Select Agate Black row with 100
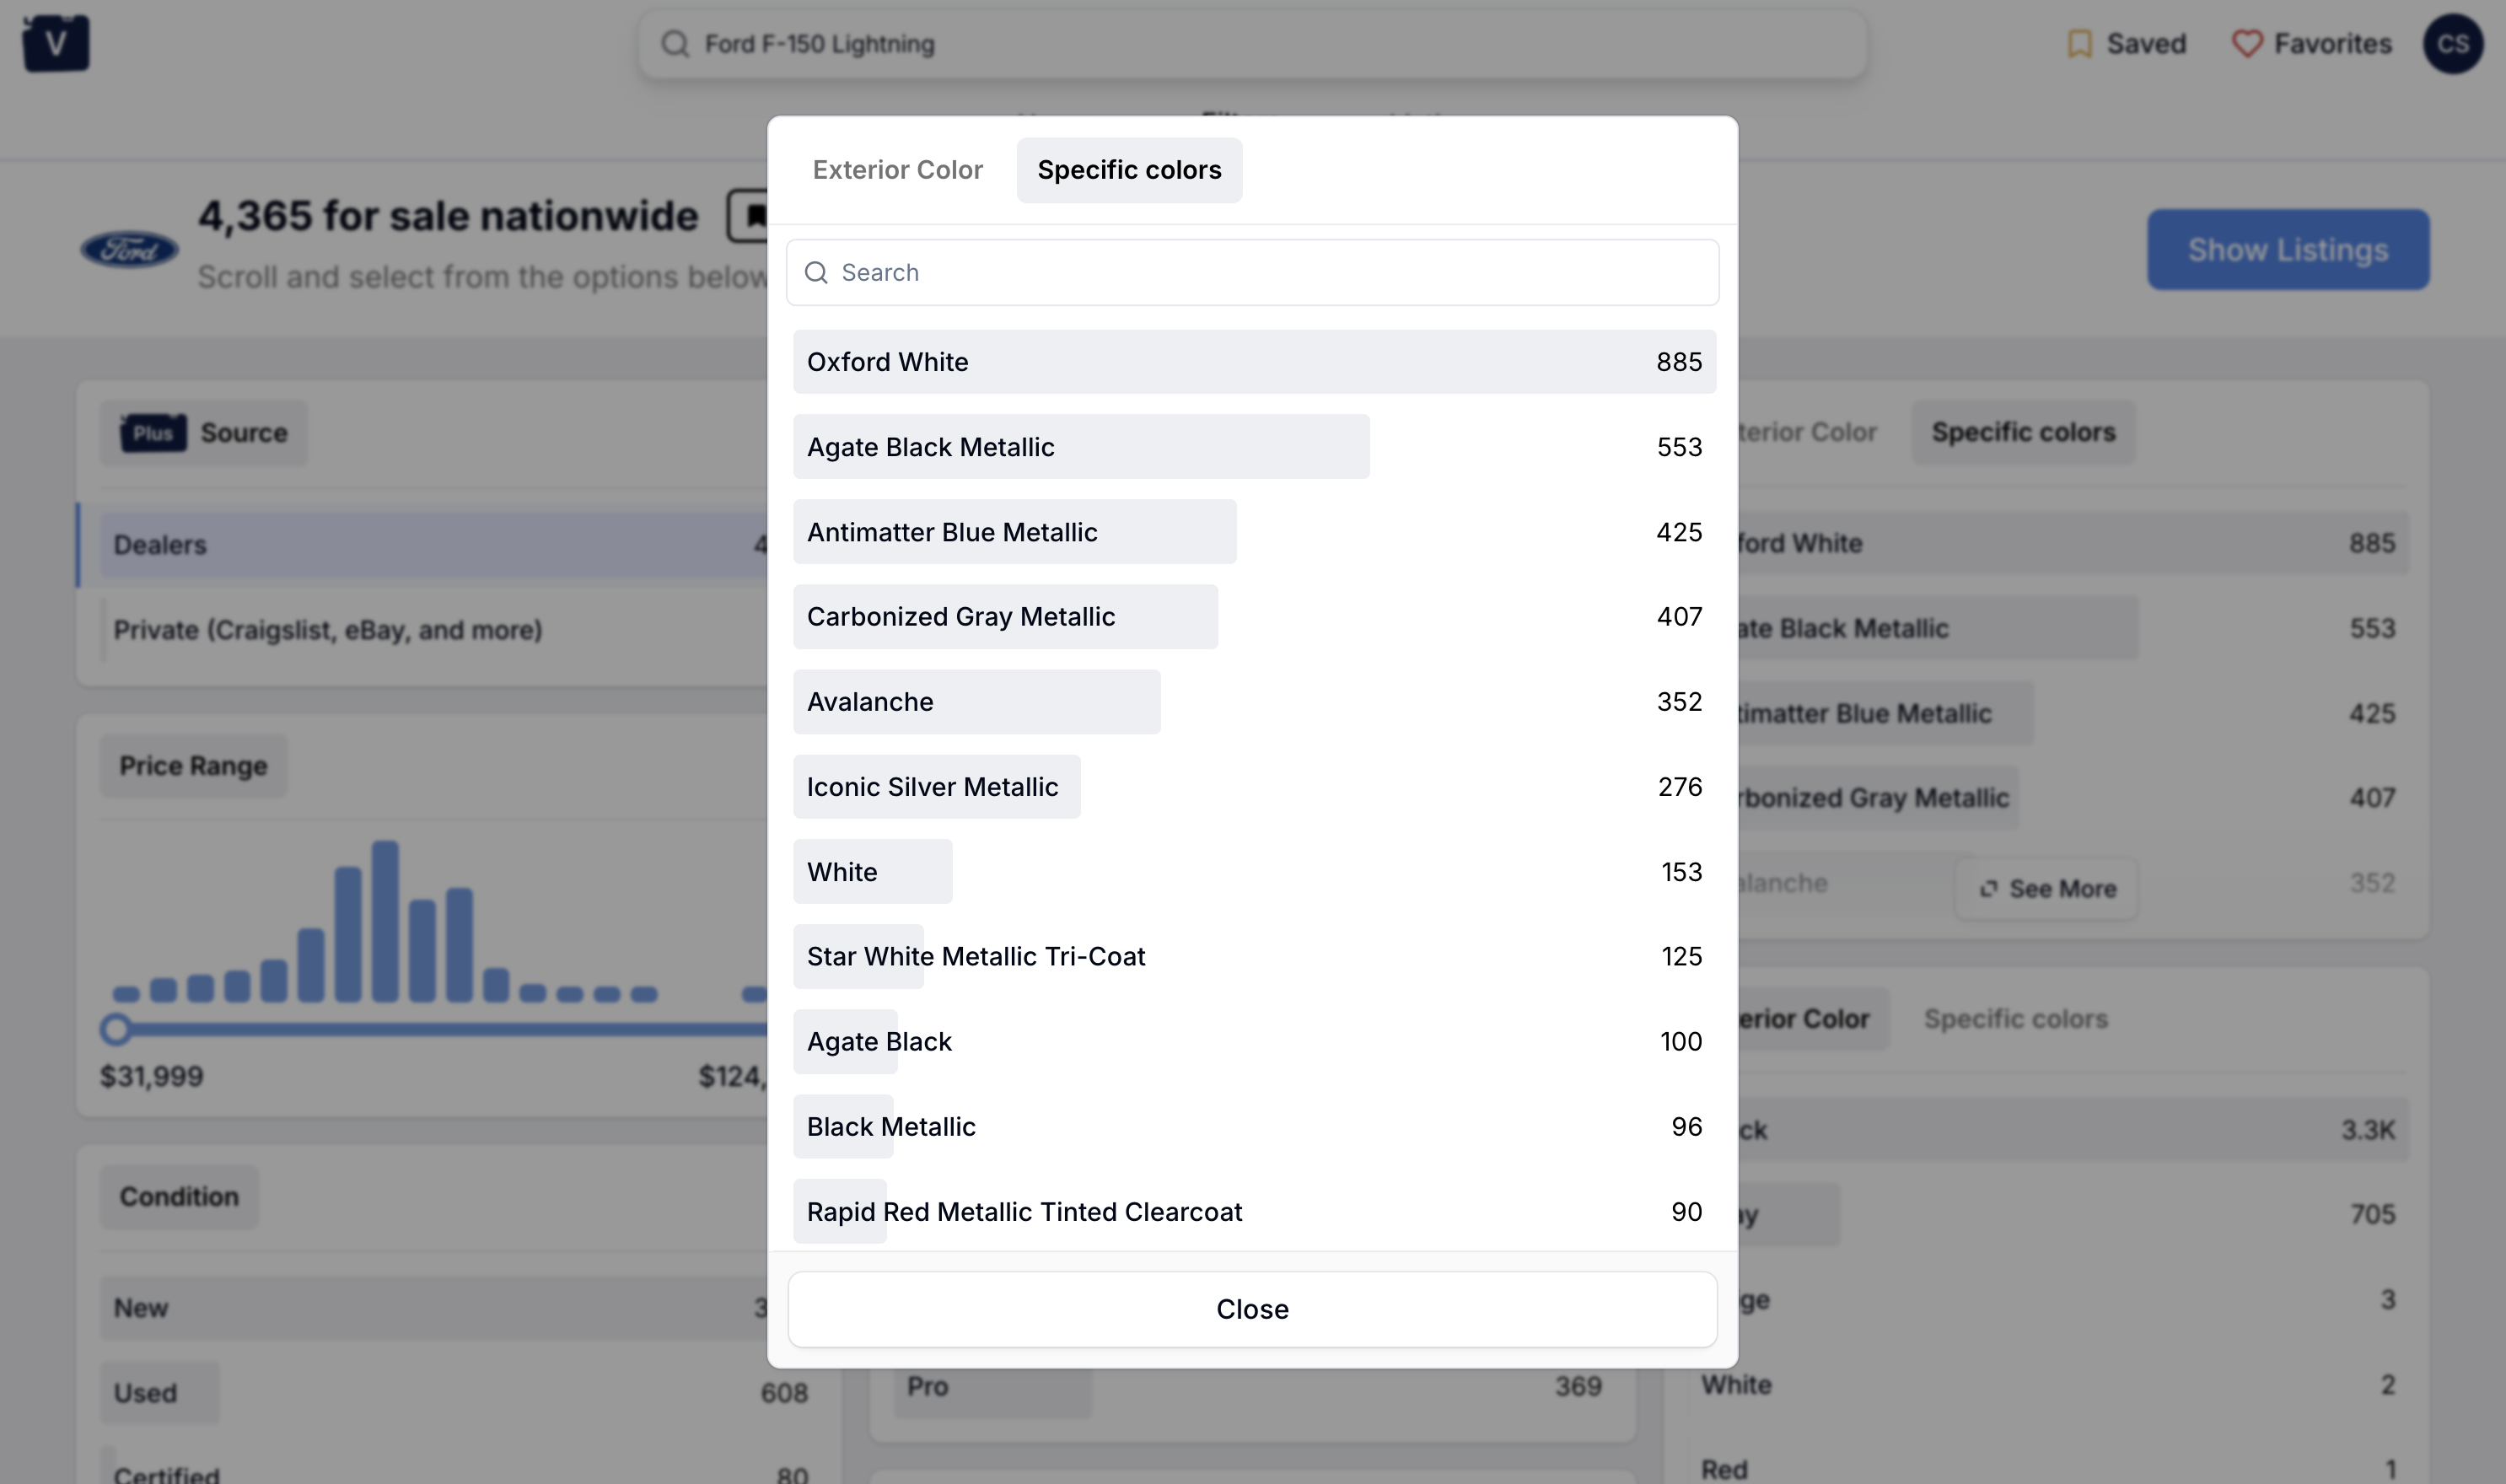This screenshot has height=1484, width=2506. (x=1254, y=1041)
